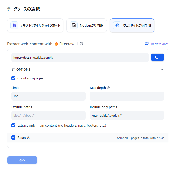The height and width of the screenshot is (170, 175).
Task: Click the Run button
Action: (x=157, y=57)
